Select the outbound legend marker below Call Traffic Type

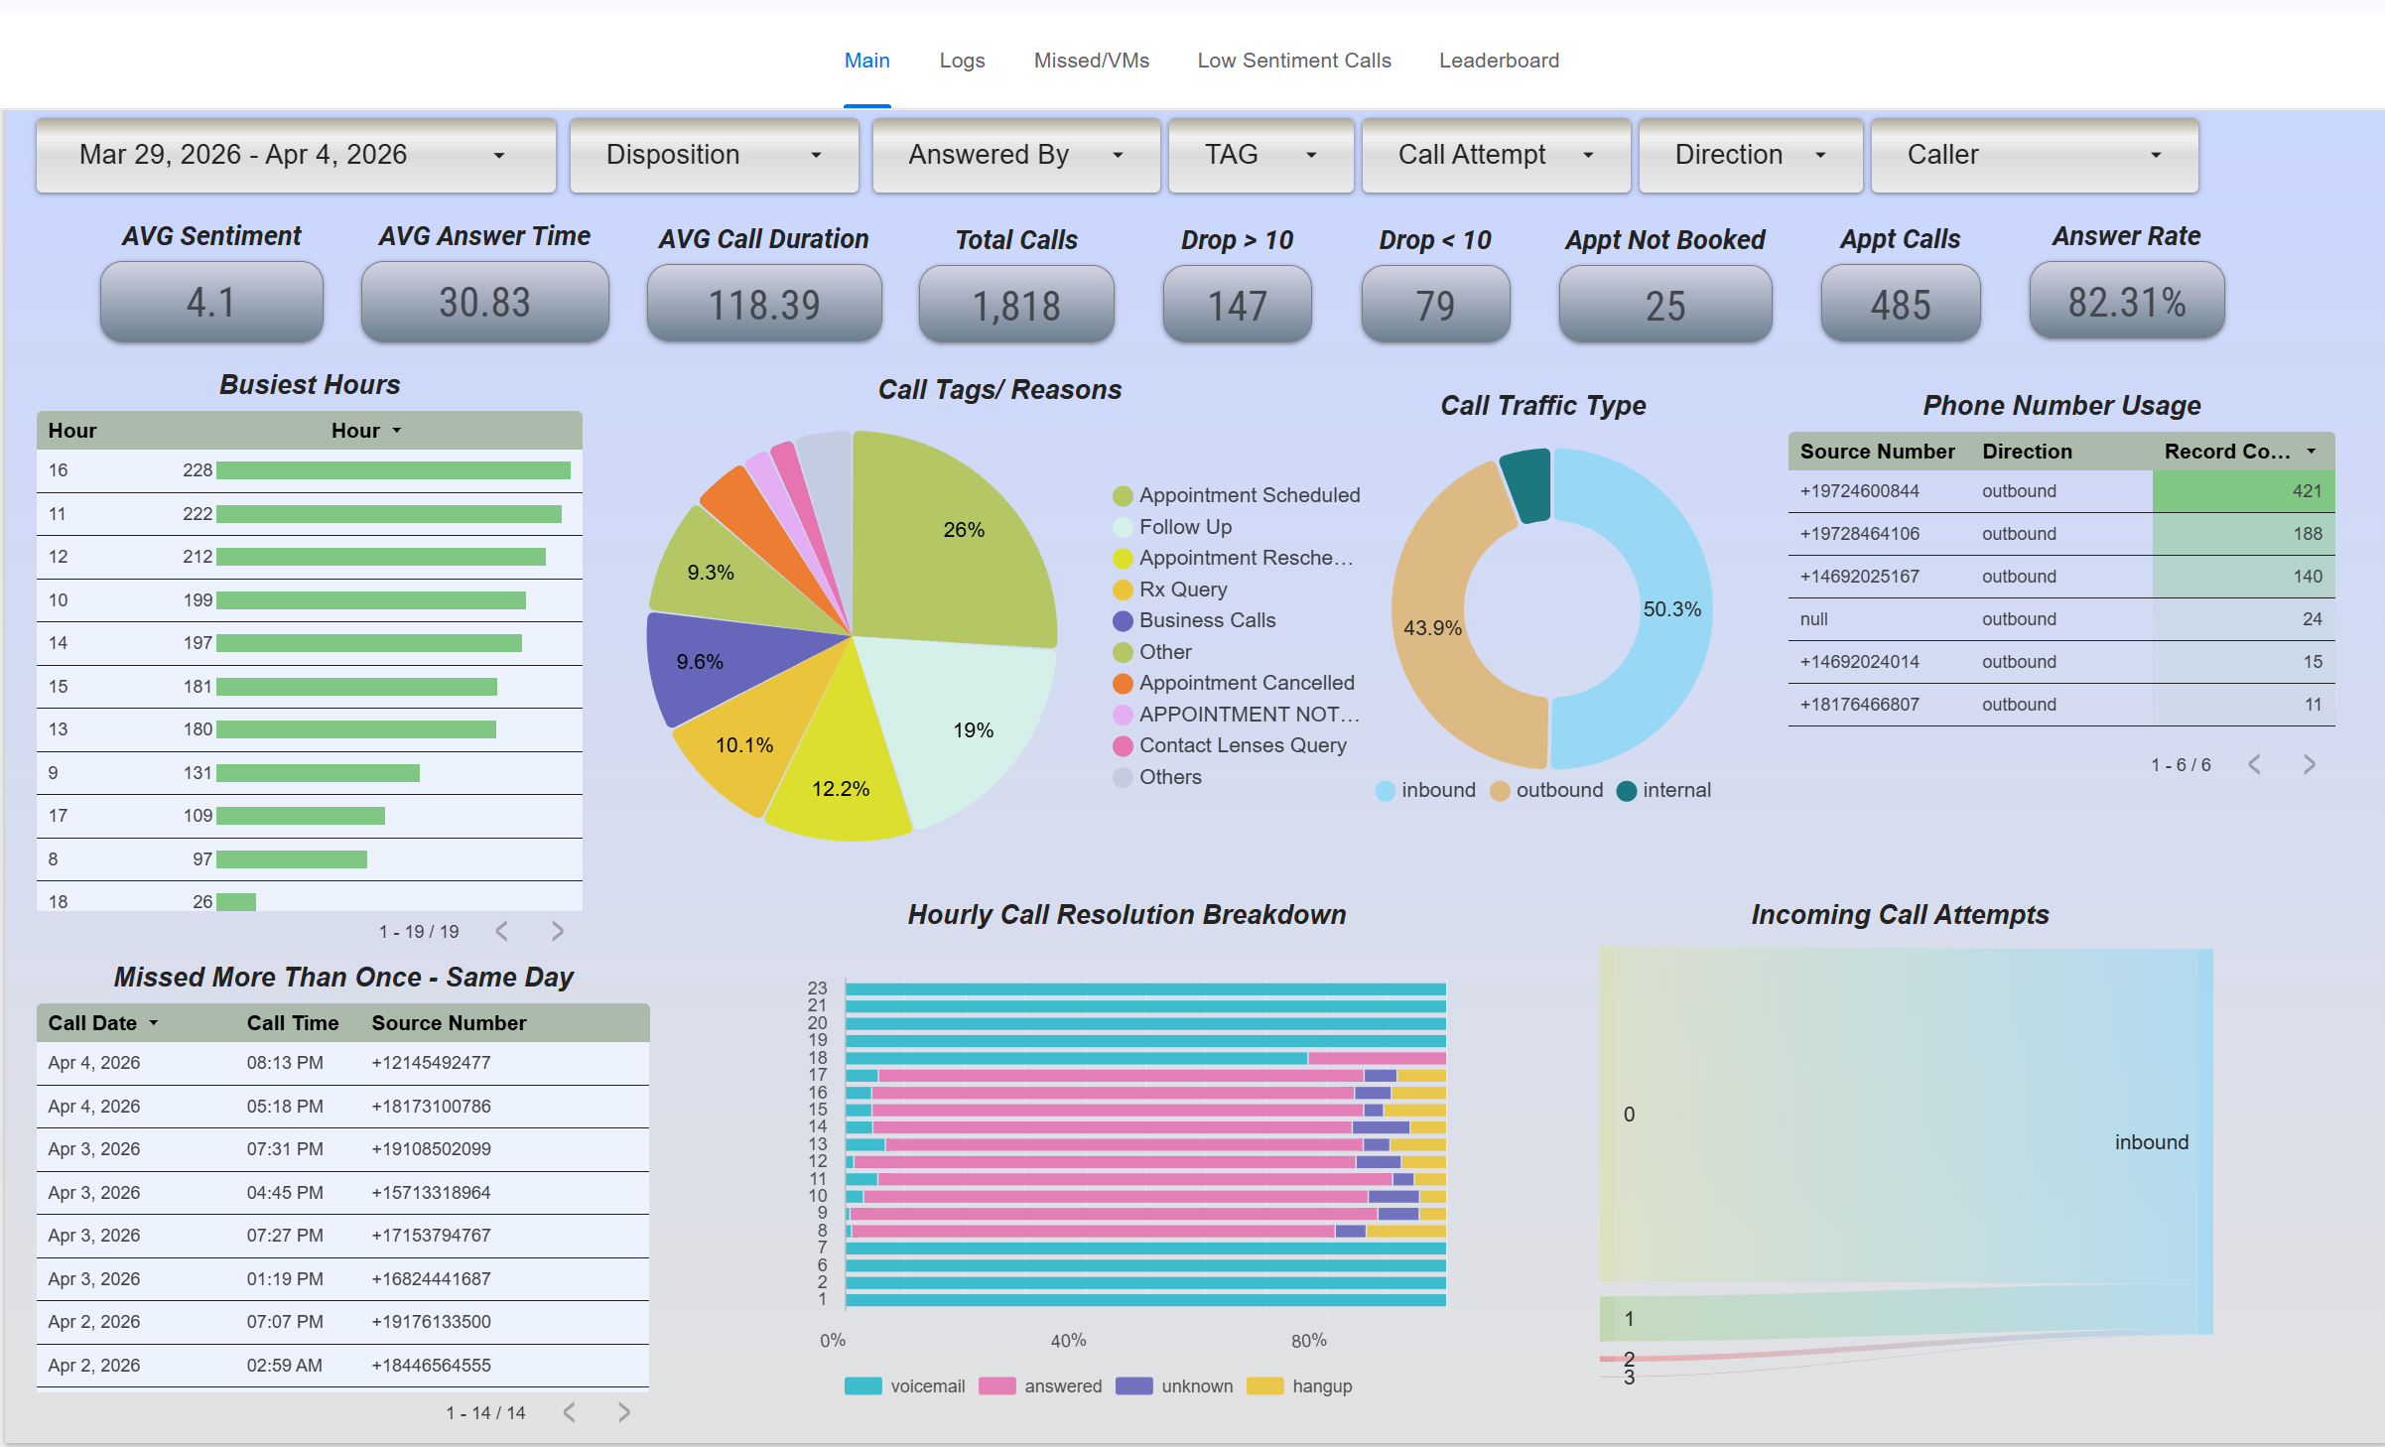(1500, 790)
